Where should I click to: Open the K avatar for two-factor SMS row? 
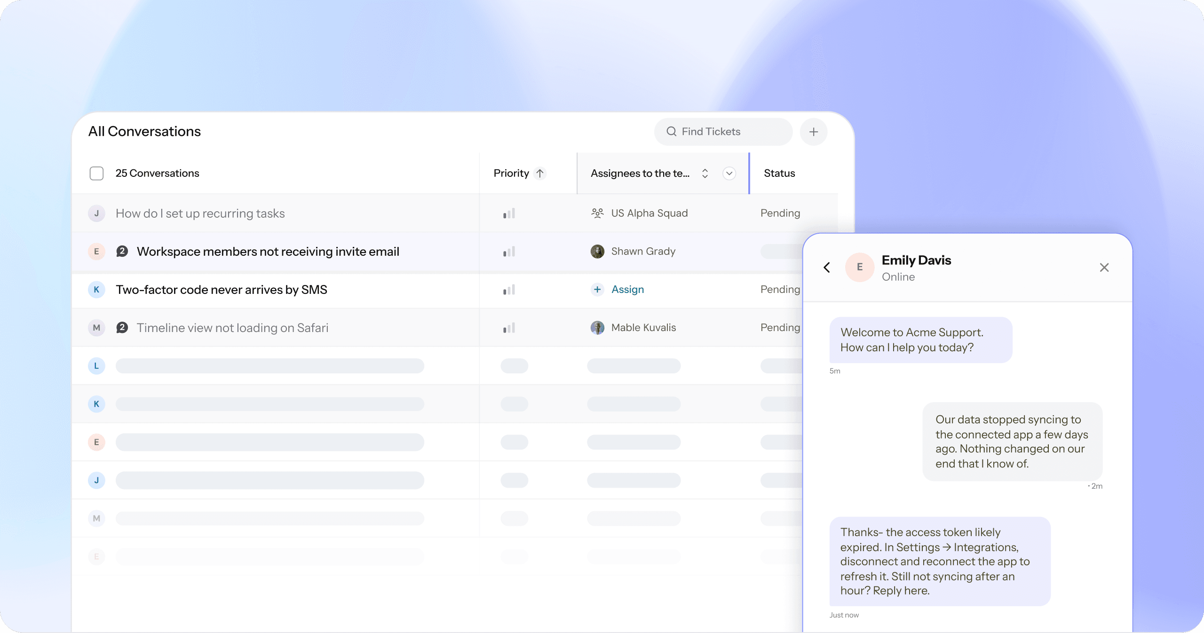[96, 289]
